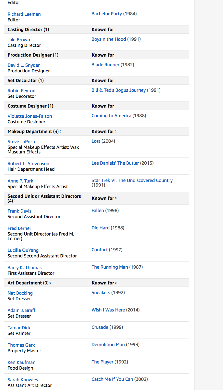Open Lee Daniels' The Butler link

(115, 163)
